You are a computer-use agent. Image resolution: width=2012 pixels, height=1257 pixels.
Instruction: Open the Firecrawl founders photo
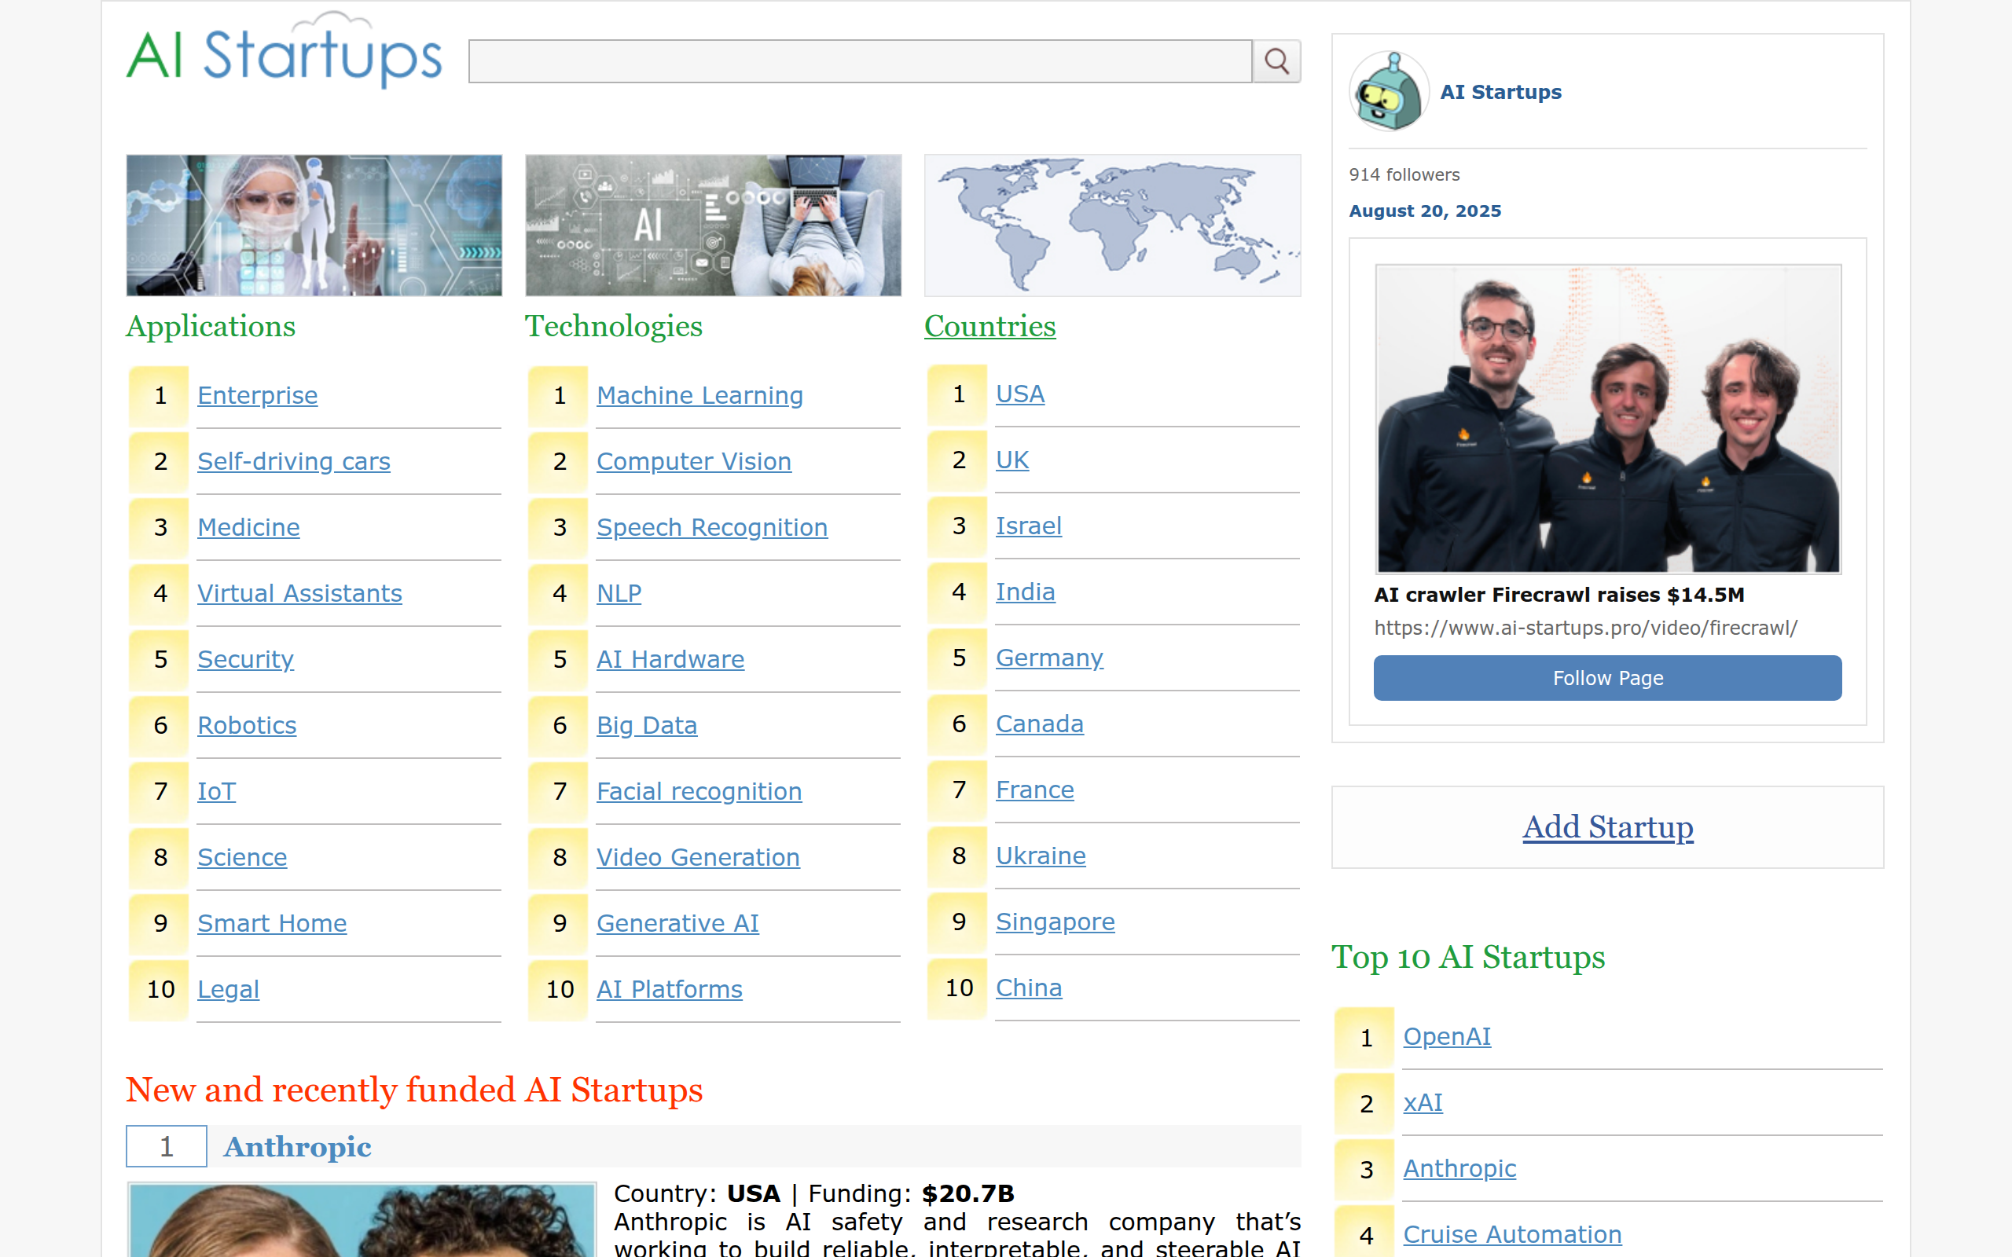click(1608, 419)
